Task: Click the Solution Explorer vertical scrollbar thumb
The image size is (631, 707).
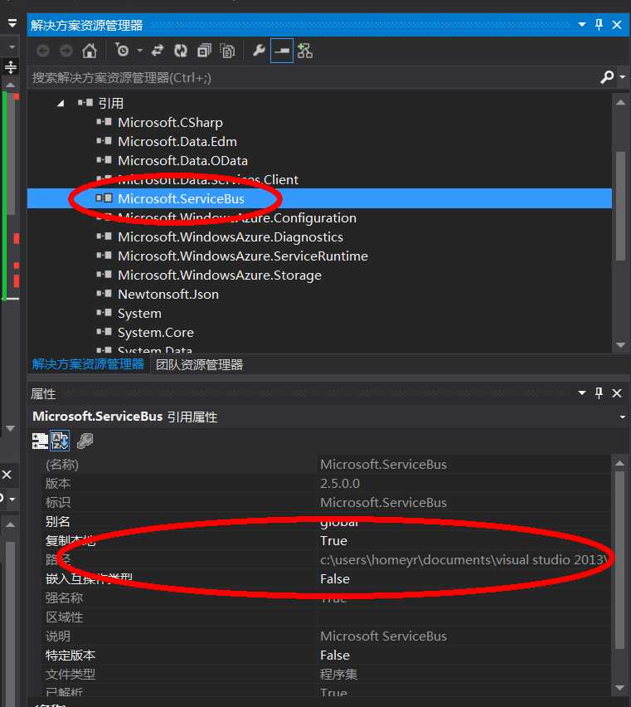Action: (x=621, y=206)
